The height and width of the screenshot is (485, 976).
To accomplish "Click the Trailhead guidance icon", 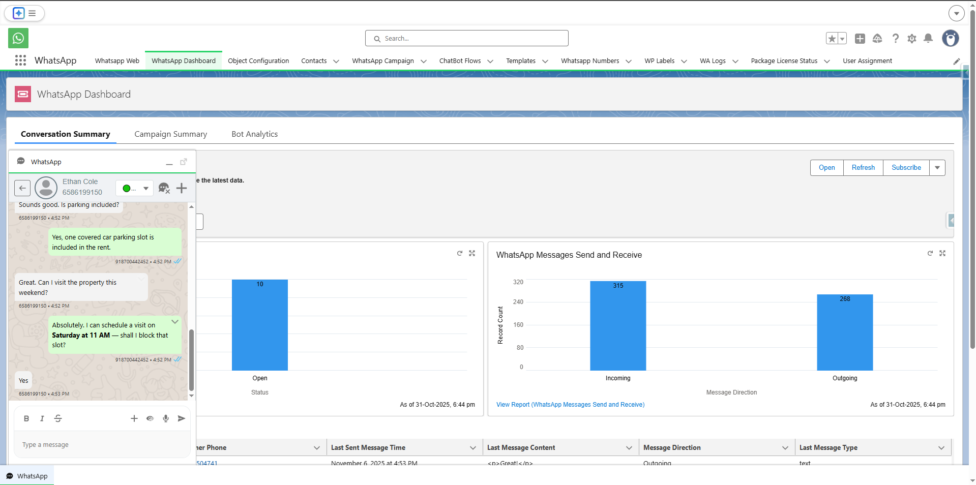I will tap(877, 39).
